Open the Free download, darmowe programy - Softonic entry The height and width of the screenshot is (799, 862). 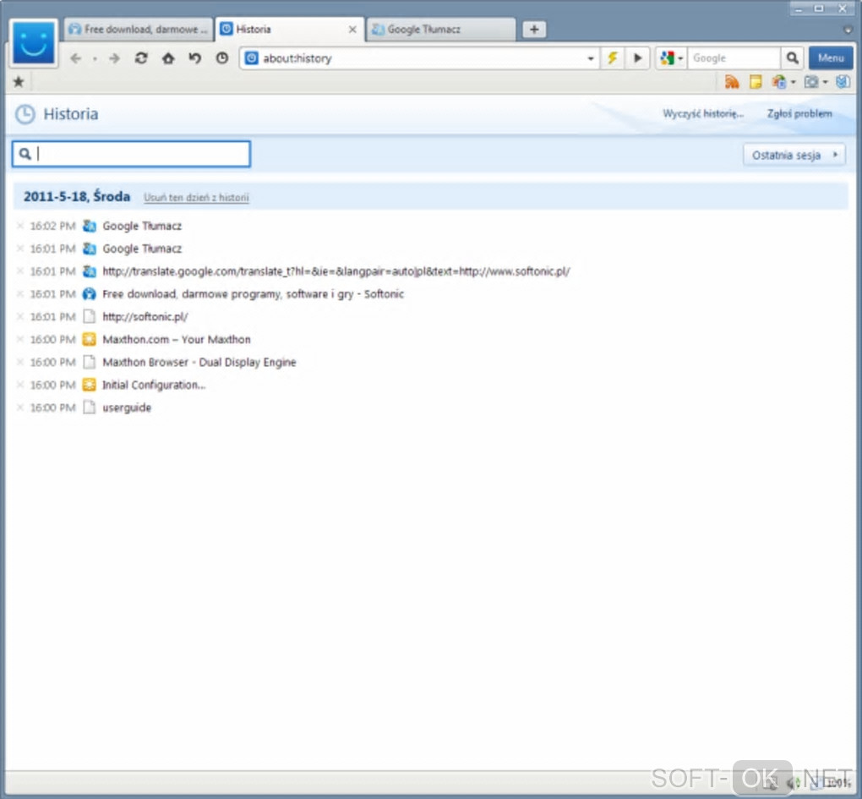tap(253, 294)
